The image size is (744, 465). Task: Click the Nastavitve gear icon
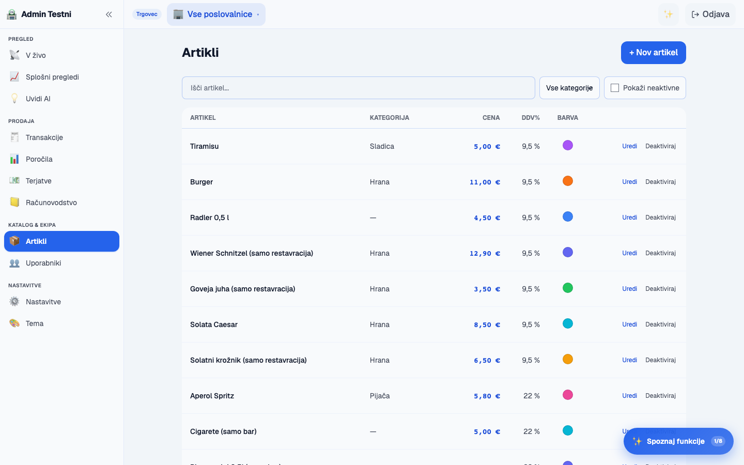pos(14,302)
